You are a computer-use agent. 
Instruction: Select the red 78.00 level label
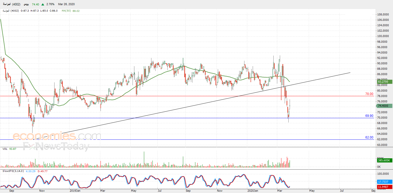[x=369, y=94]
